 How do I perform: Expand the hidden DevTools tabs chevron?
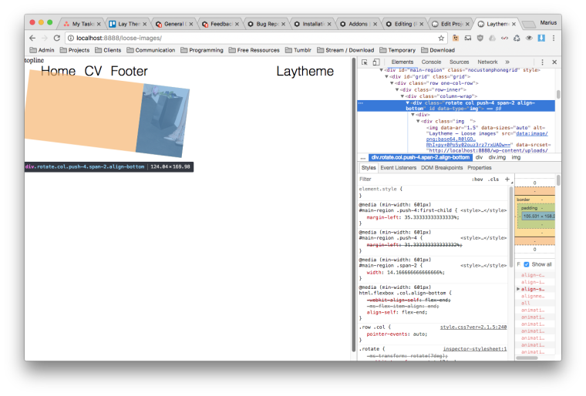pos(507,62)
